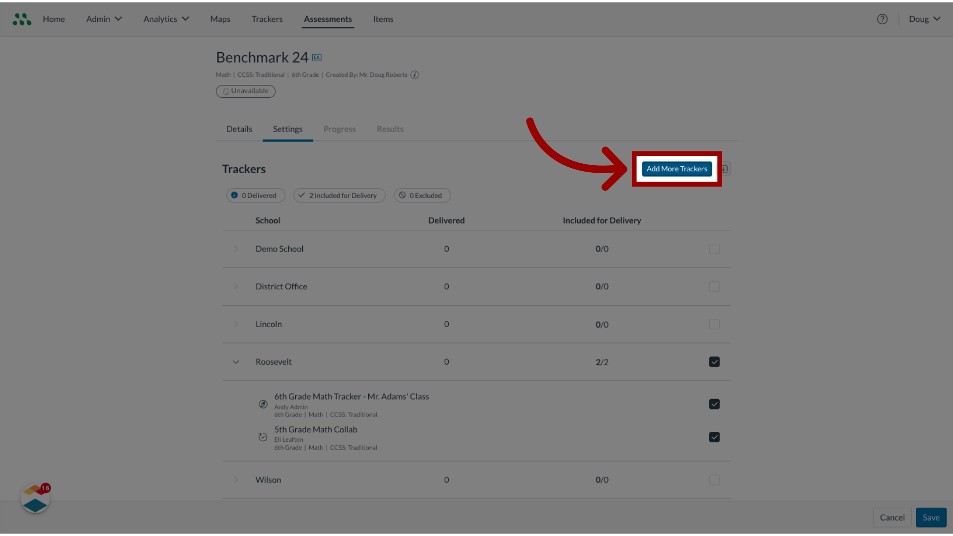Click the grid/table view icon near Add More Trackers
953x536 pixels.
click(x=725, y=169)
